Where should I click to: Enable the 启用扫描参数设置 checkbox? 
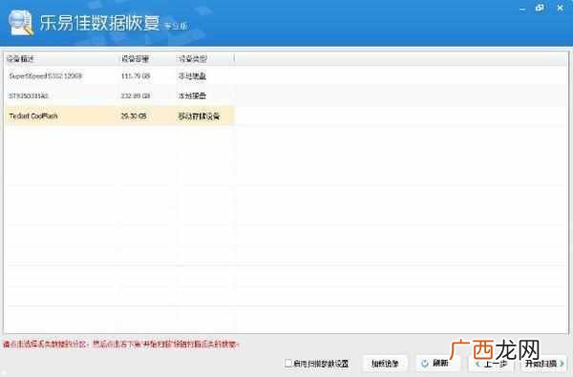point(288,363)
